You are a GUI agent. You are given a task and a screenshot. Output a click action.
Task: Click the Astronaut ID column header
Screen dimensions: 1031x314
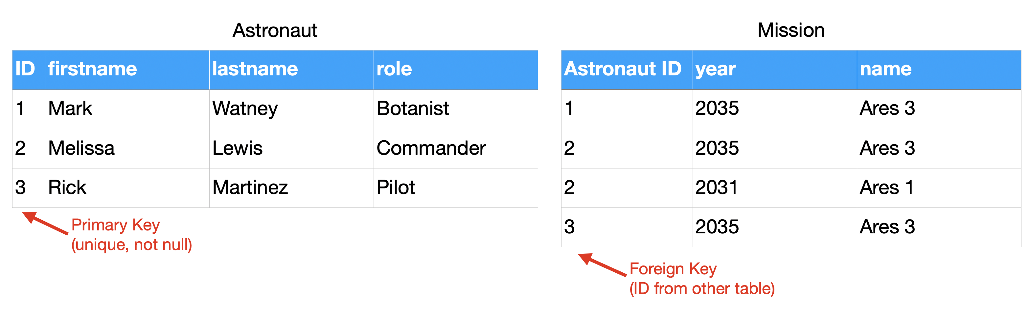(622, 69)
